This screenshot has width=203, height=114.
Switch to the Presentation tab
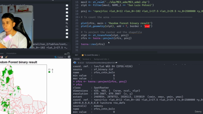tap(11, 54)
